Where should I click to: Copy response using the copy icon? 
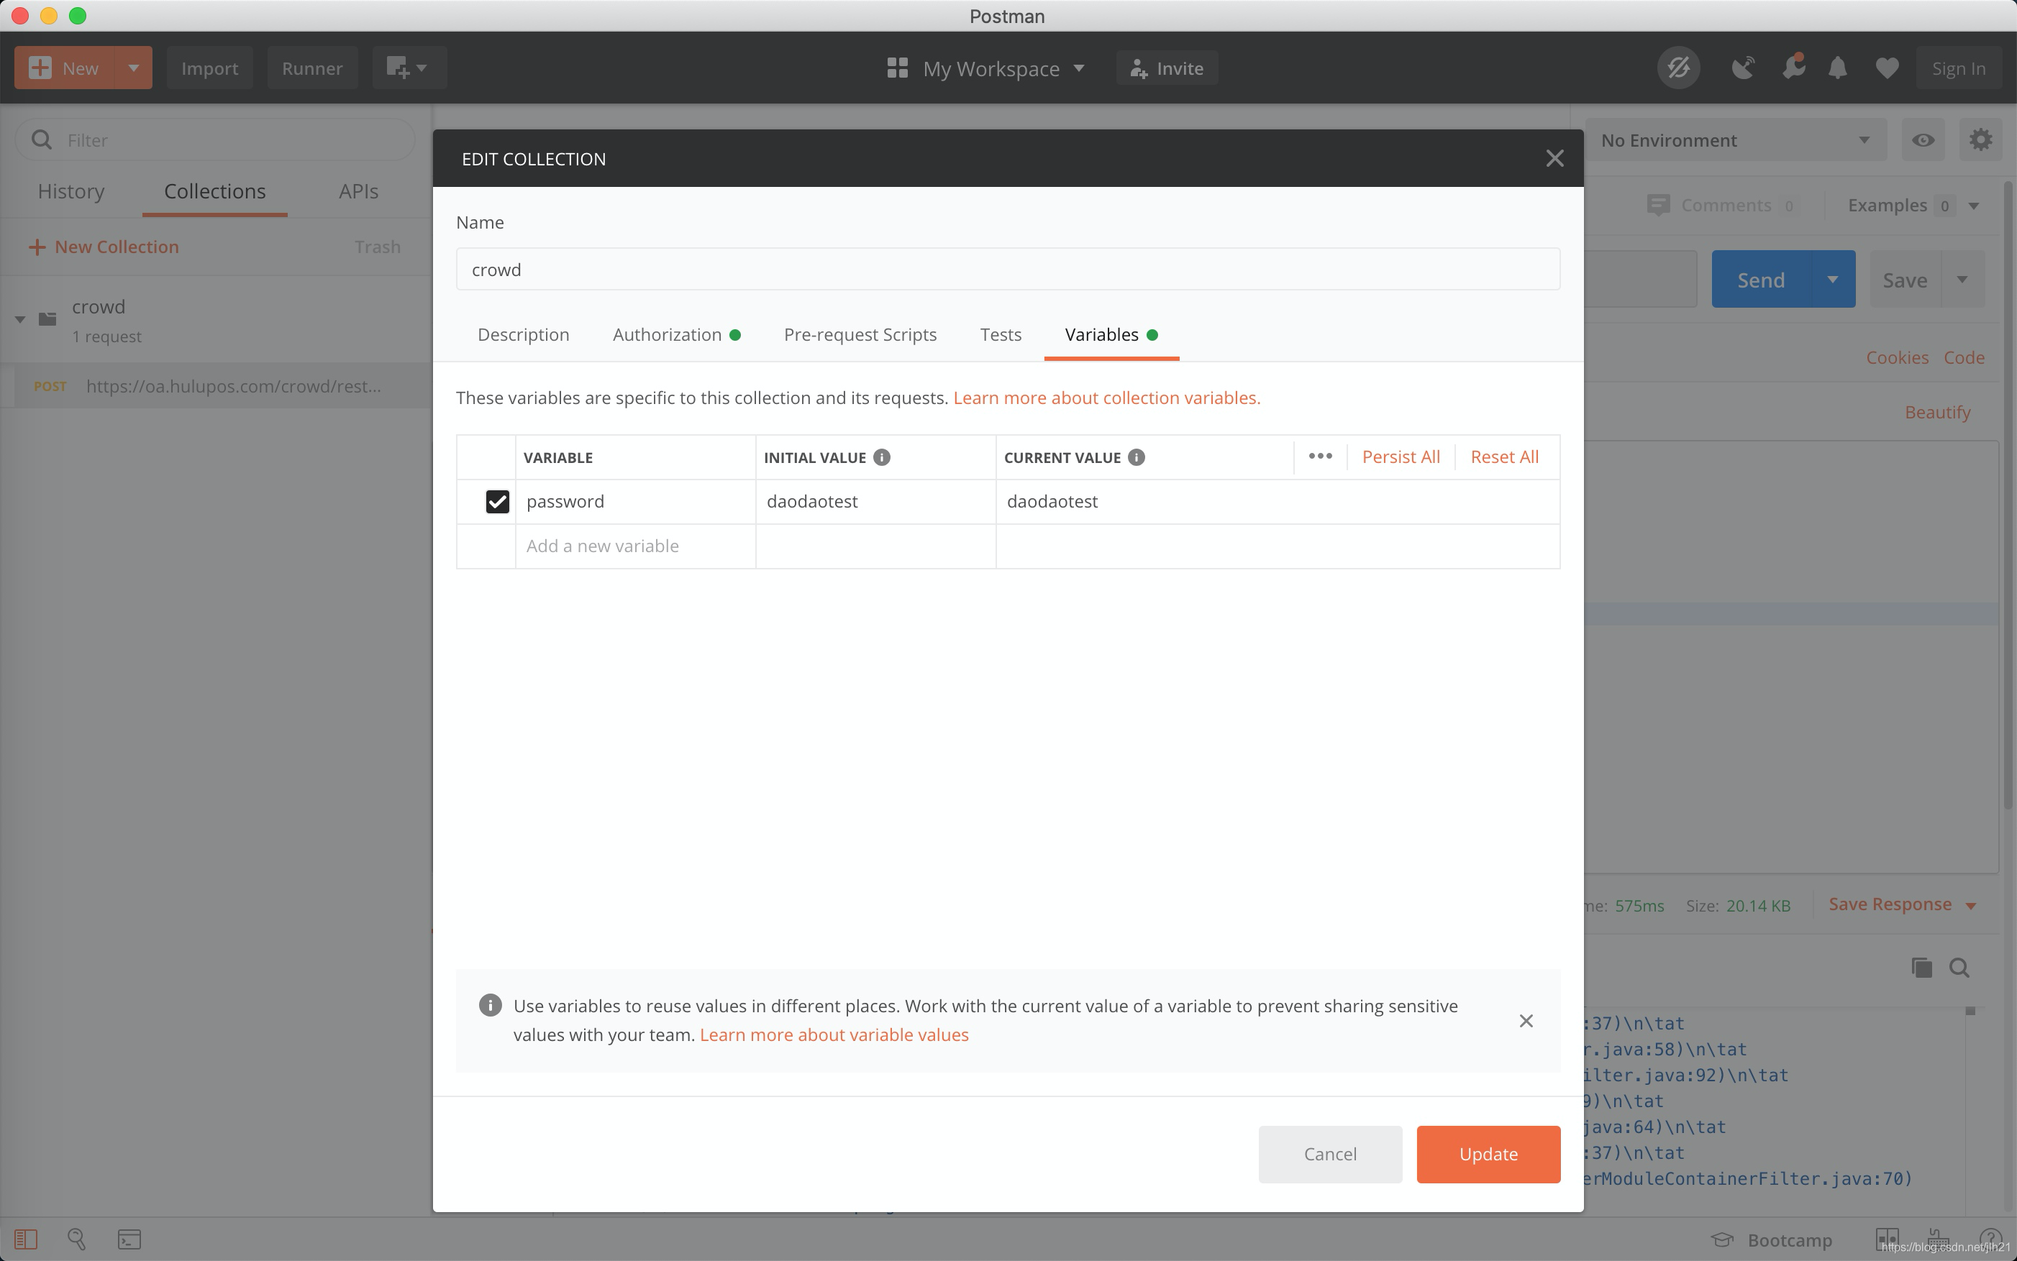[1922, 968]
